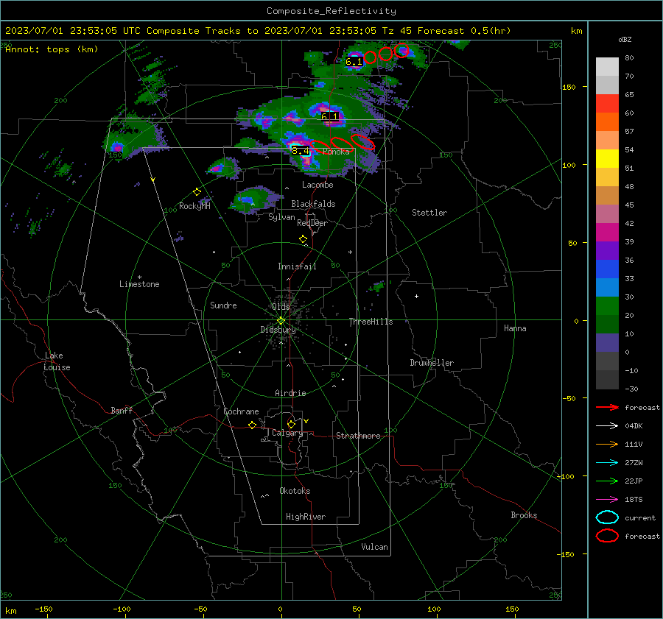Screen dimensions: 663x619
Task: Click the Brooks city label
Action: click(x=524, y=515)
